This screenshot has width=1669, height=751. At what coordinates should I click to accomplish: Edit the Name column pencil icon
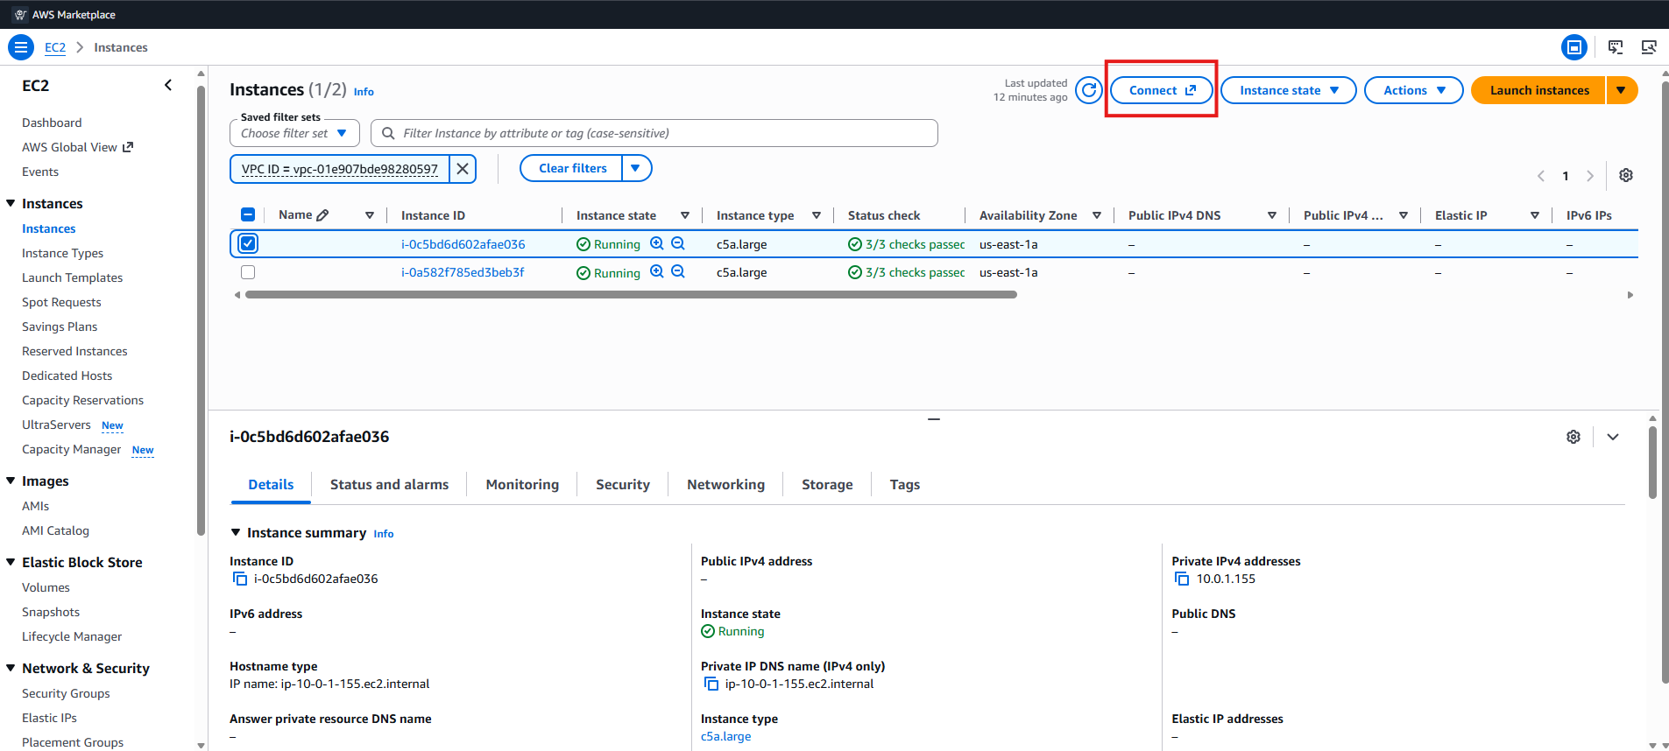[322, 215]
